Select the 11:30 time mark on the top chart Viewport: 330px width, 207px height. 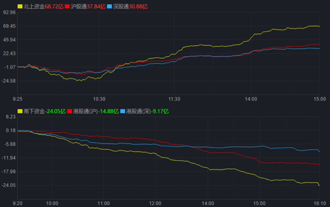175,99
